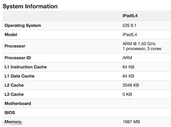Select the 1987 MB memory value

131,122
